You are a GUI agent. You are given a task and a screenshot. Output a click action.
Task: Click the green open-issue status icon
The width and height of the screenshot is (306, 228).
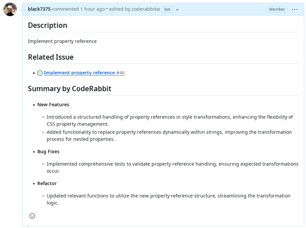pos(40,73)
